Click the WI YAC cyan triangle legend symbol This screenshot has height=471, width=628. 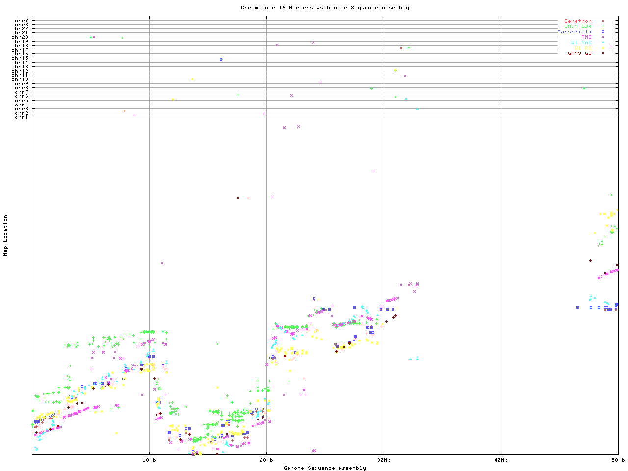tap(603, 43)
